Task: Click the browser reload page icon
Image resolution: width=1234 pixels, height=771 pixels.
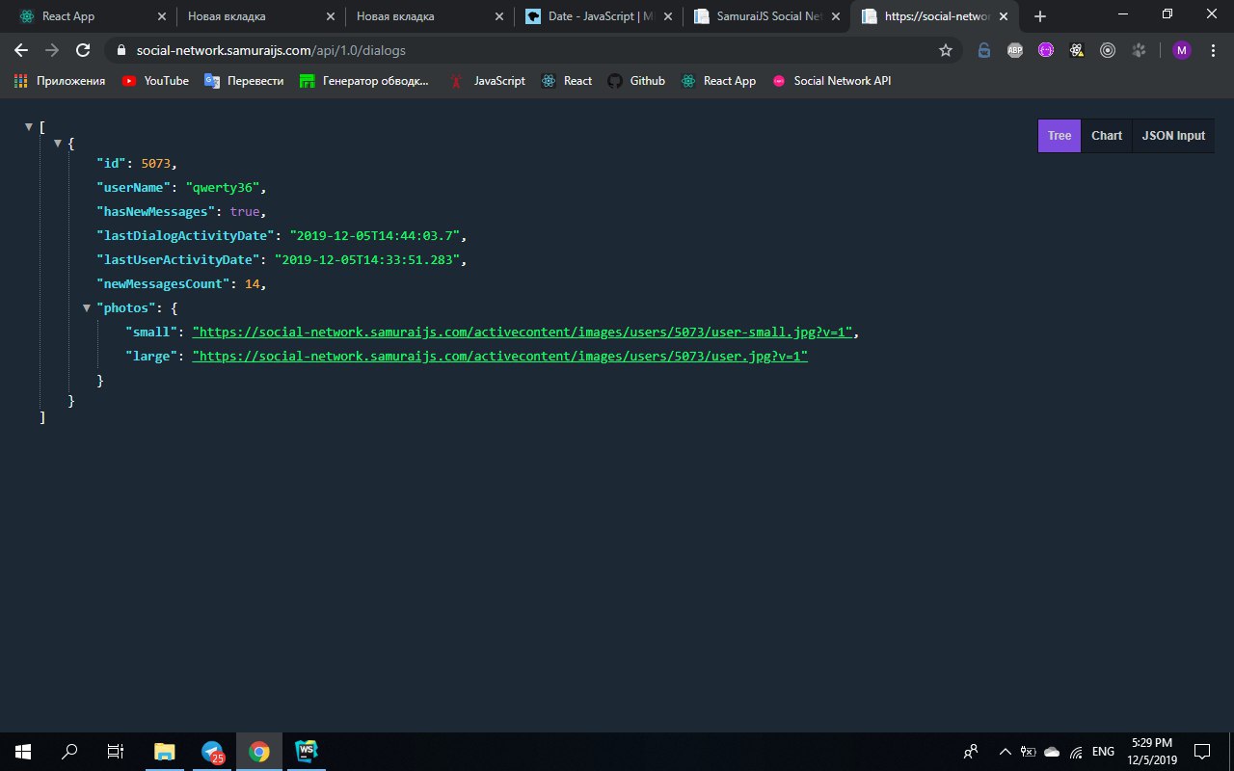Action: click(x=83, y=50)
